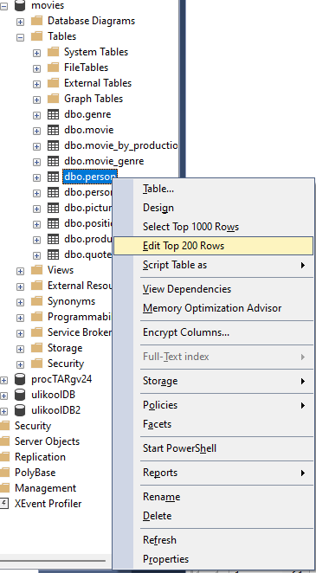Collapse the Tables folder node
The image size is (316, 573).
click(x=20, y=37)
